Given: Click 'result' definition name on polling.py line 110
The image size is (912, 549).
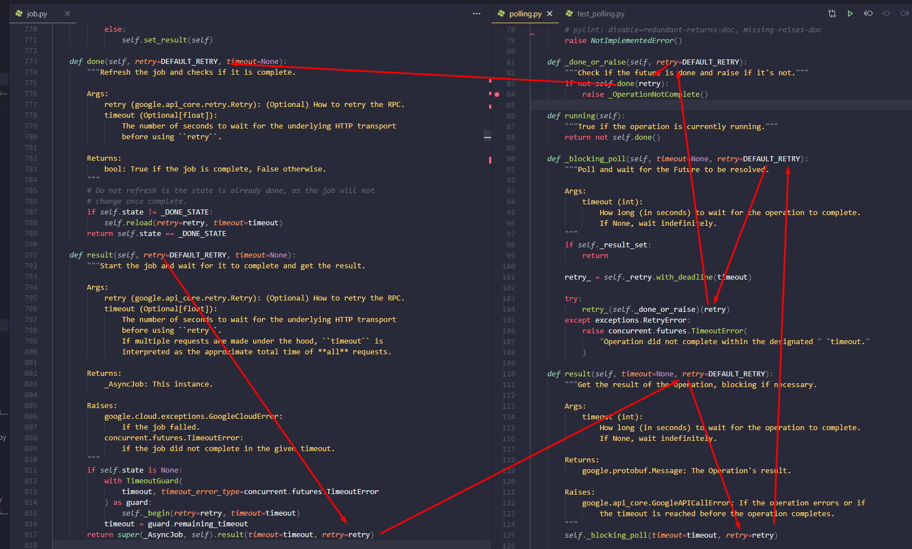Looking at the screenshot, I should [577, 374].
